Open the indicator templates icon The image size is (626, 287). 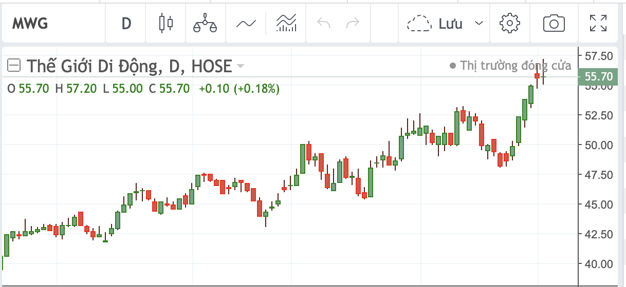(286, 24)
